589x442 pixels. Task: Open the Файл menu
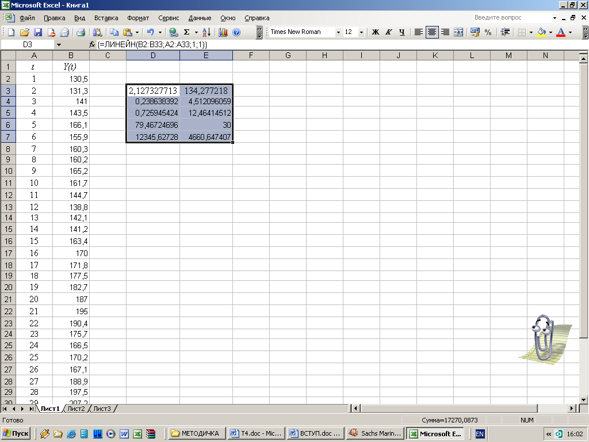(x=27, y=18)
